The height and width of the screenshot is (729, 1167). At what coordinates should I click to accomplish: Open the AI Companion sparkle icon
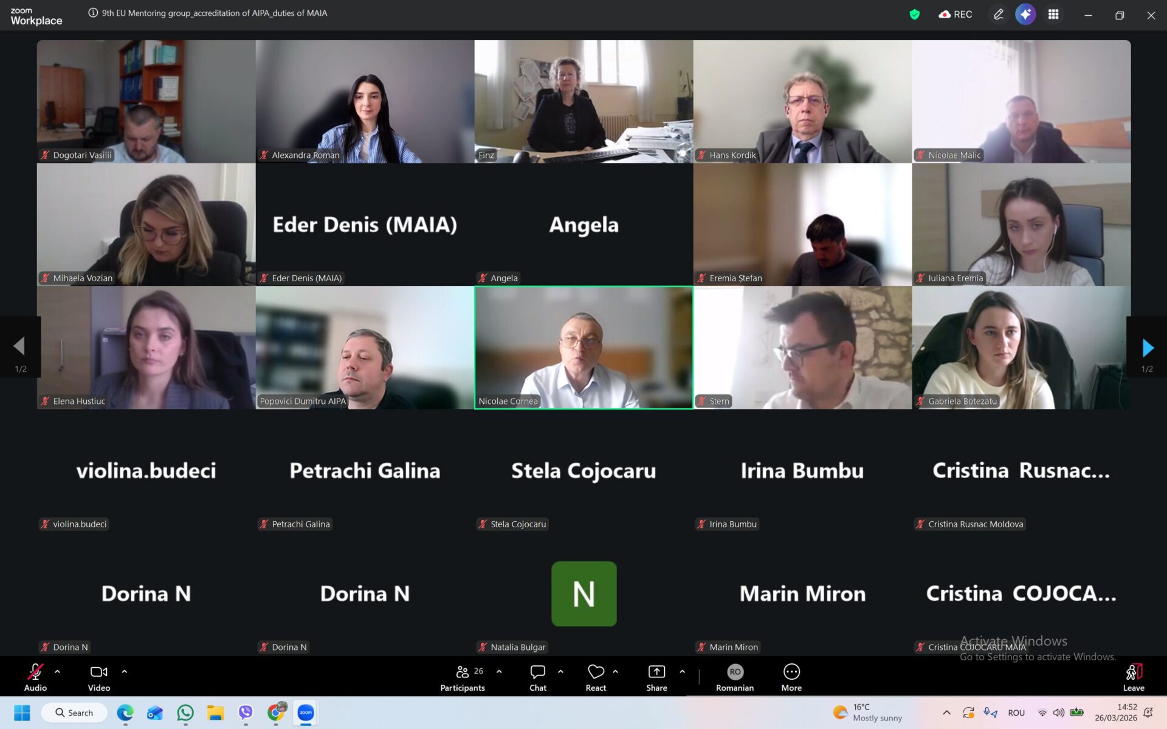point(1025,15)
